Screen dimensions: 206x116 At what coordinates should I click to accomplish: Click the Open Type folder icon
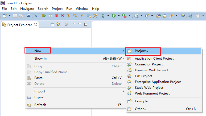tap(158, 16)
